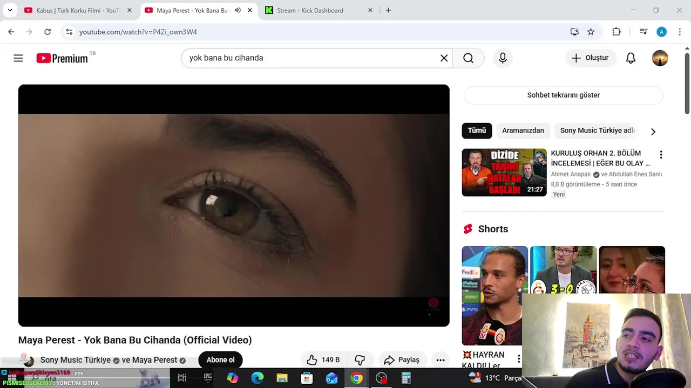Image resolution: width=691 pixels, height=388 pixels.
Task: Close the Kick Dashboard tab
Action: (370, 10)
